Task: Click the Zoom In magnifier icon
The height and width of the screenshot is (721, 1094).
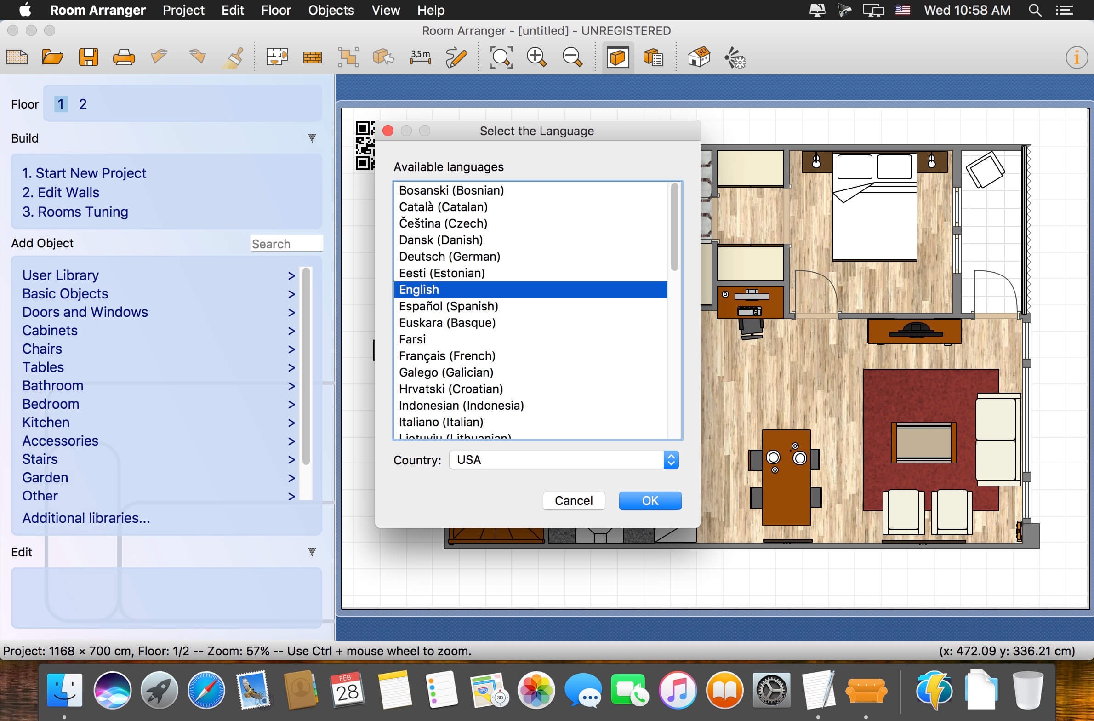Action: [536, 57]
